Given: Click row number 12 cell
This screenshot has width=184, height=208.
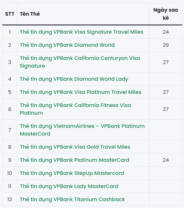Looking at the screenshot, I should pyautogui.click(x=10, y=199).
